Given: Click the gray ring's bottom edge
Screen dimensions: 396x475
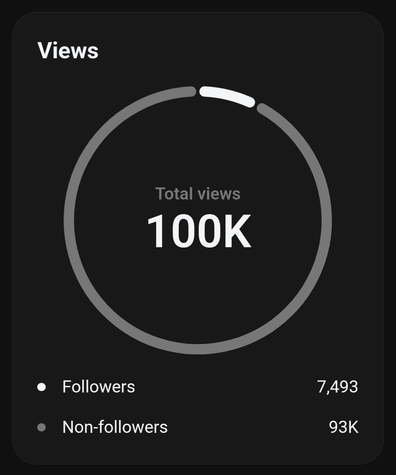Looking at the screenshot, I should point(198,349).
